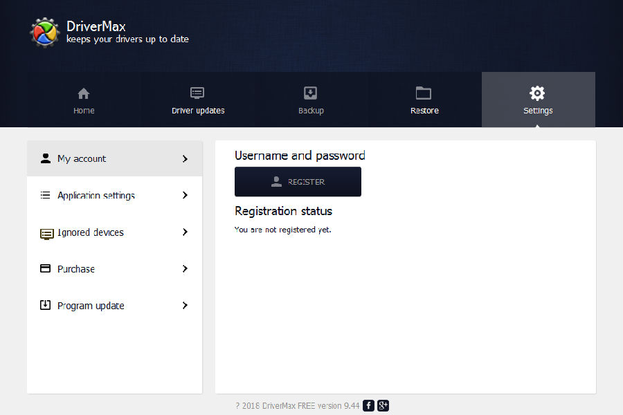Click the DriverMax gear logo
This screenshot has height=415, width=623.
44,33
